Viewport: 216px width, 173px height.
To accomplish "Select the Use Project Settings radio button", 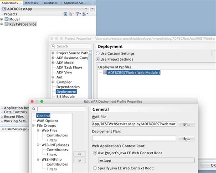I will click(98, 59).
